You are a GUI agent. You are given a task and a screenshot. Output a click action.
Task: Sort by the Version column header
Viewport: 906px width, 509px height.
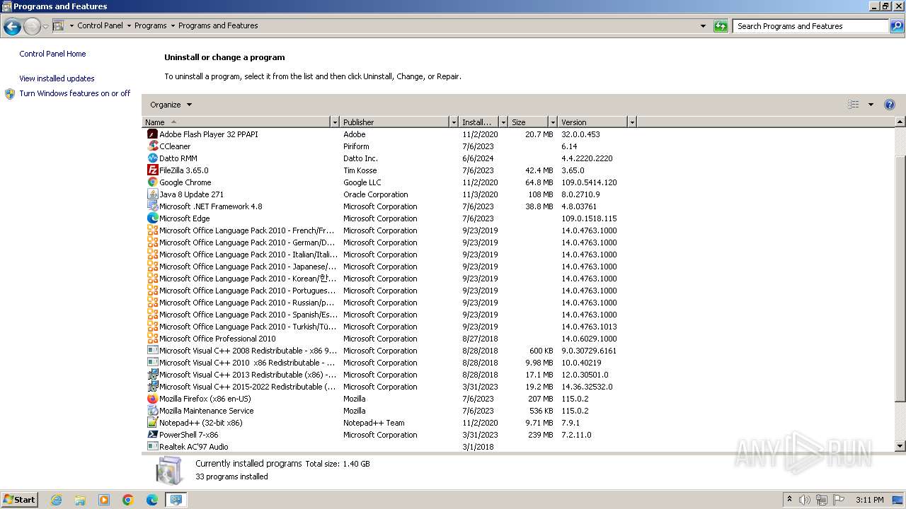(593, 122)
